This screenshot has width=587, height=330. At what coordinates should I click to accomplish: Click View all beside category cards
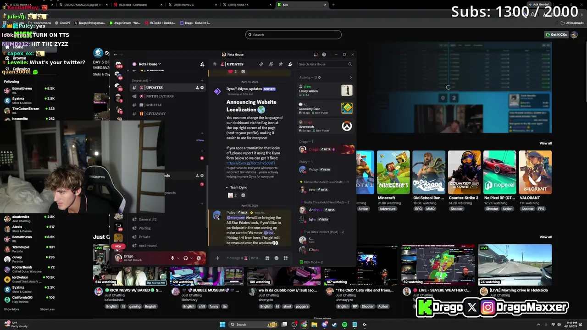click(x=545, y=143)
